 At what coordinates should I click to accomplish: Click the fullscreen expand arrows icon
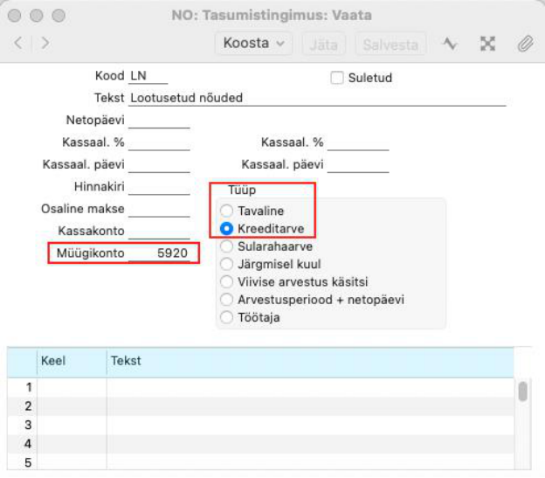click(x=487, y=44)
